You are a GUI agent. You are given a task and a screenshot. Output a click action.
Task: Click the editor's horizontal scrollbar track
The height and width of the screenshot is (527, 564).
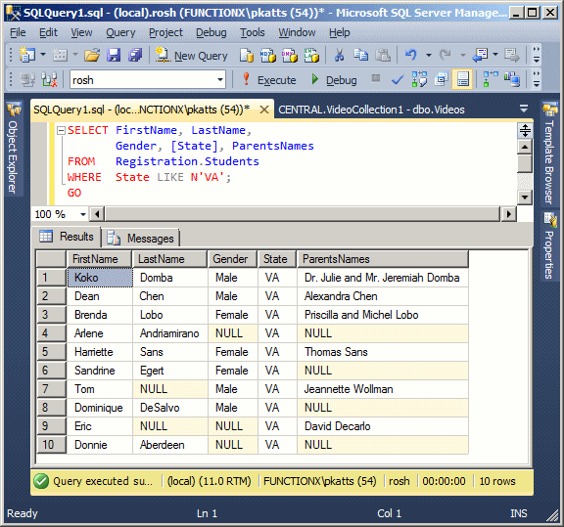point(303,214)
